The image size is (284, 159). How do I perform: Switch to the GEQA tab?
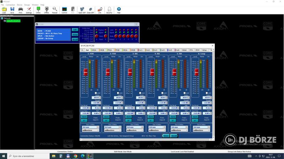(94, 50)
